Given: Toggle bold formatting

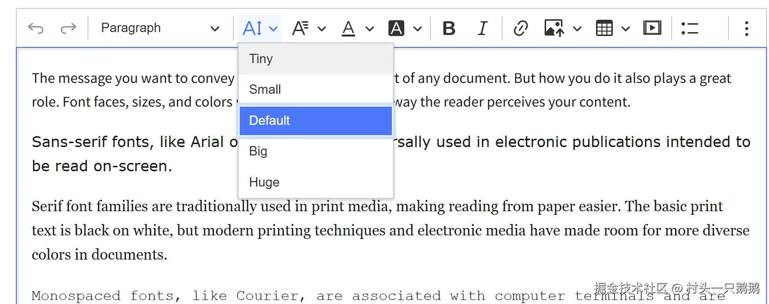Looking at the screenshot, I should coord(449,28).
